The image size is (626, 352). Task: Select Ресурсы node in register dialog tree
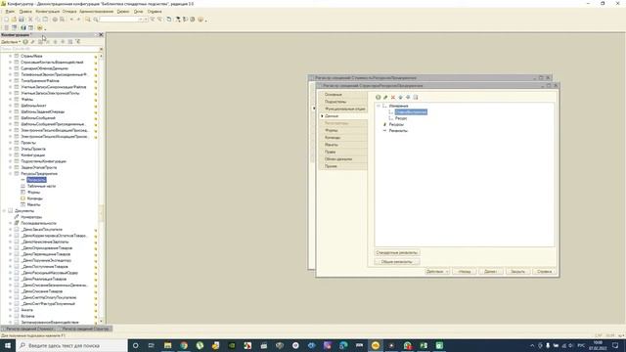pyautogui.click(x=396, y=124)
